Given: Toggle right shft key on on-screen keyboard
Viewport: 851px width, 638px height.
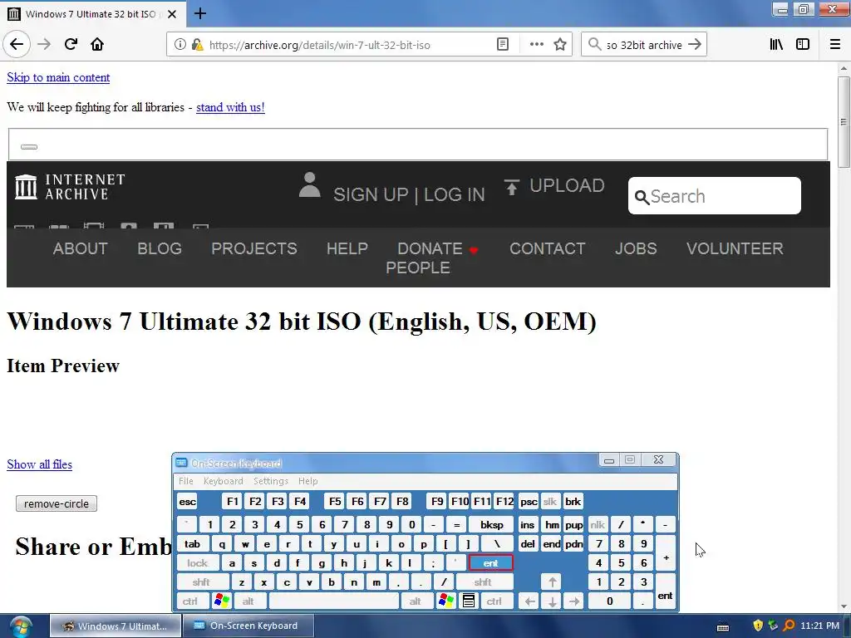Looking at the screenshot, I should (x=483, y=582).
